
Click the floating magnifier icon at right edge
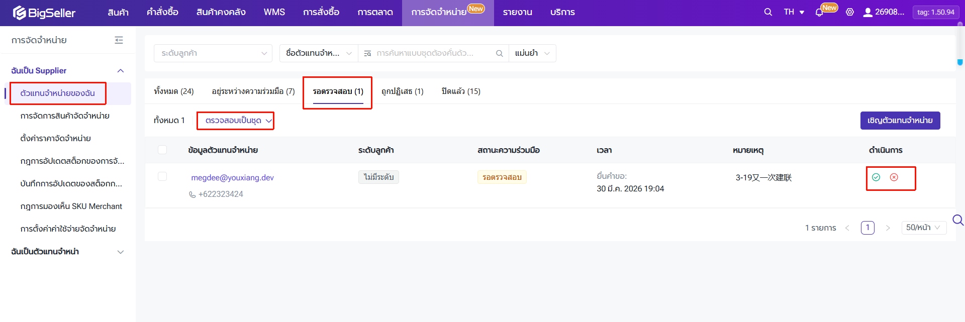(x=958, y=220)
